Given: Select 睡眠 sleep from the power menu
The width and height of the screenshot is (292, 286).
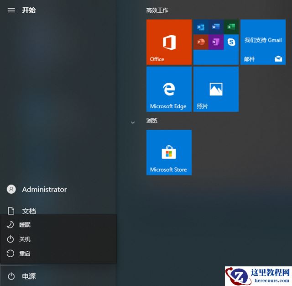Looking at the screenshot, I should coord(58,225).
